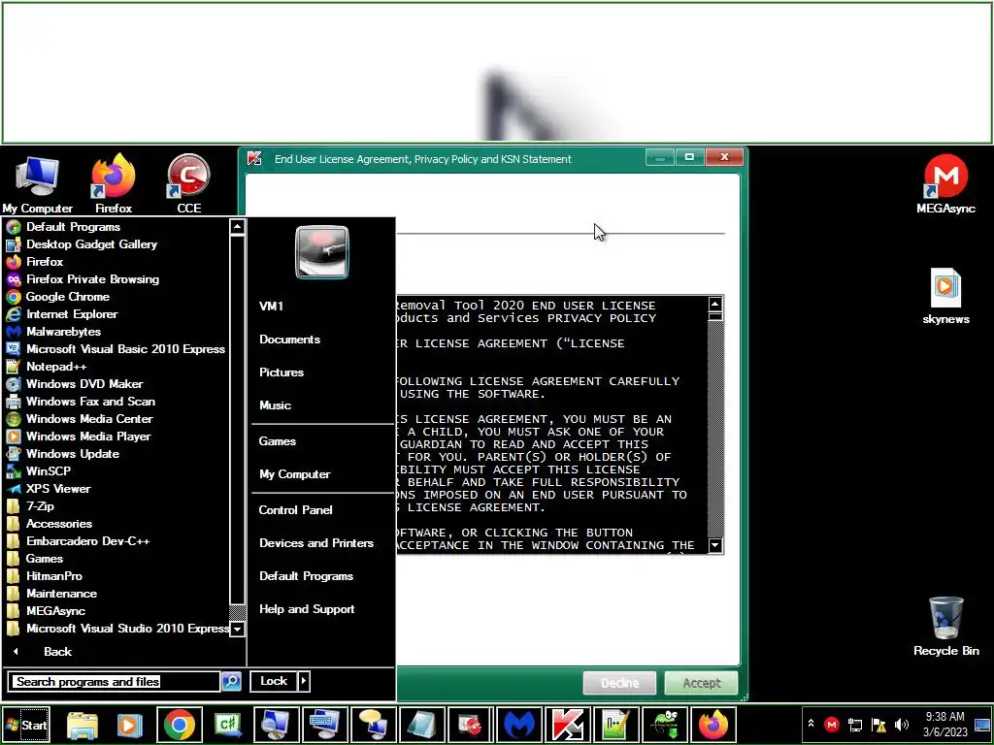Open Pictures from the Start menu
The width and height of the screenshot is (994, 745).
282,372
